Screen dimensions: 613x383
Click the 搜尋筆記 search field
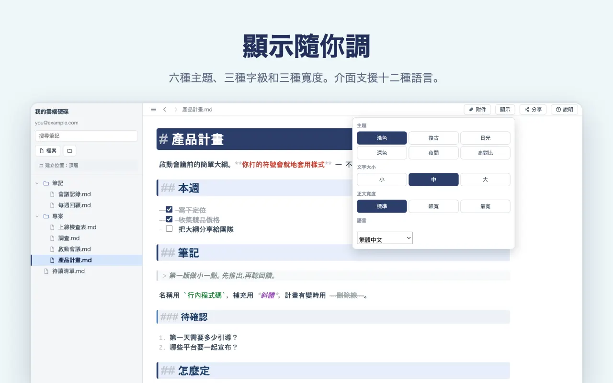pos(86,136)
